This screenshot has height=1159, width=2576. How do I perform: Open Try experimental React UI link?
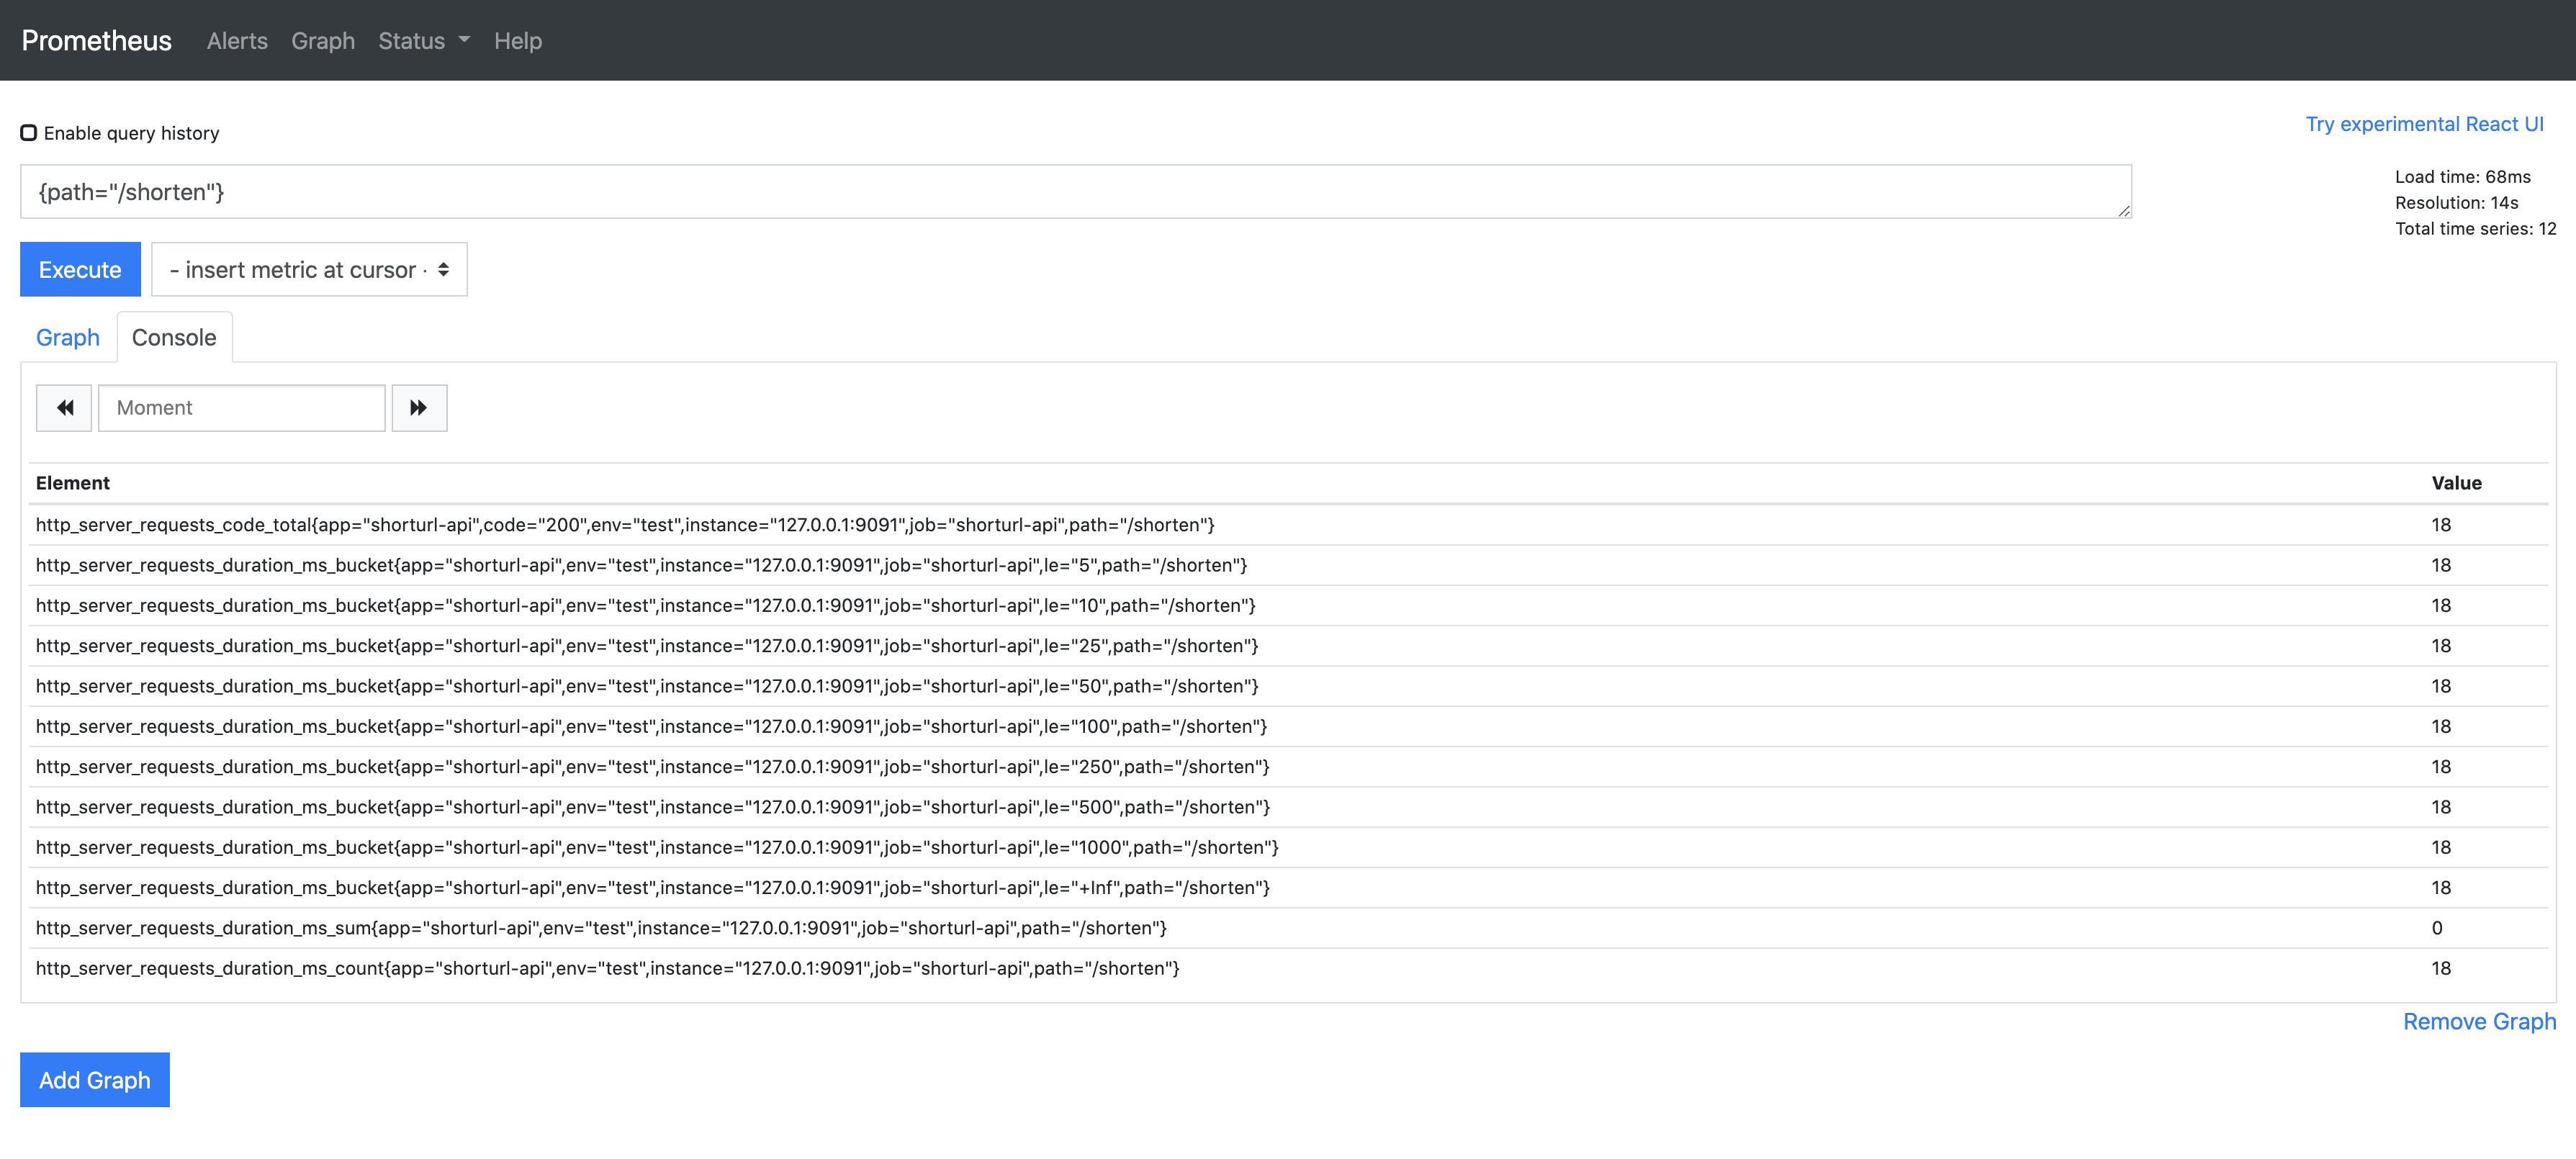[2424, 124]
